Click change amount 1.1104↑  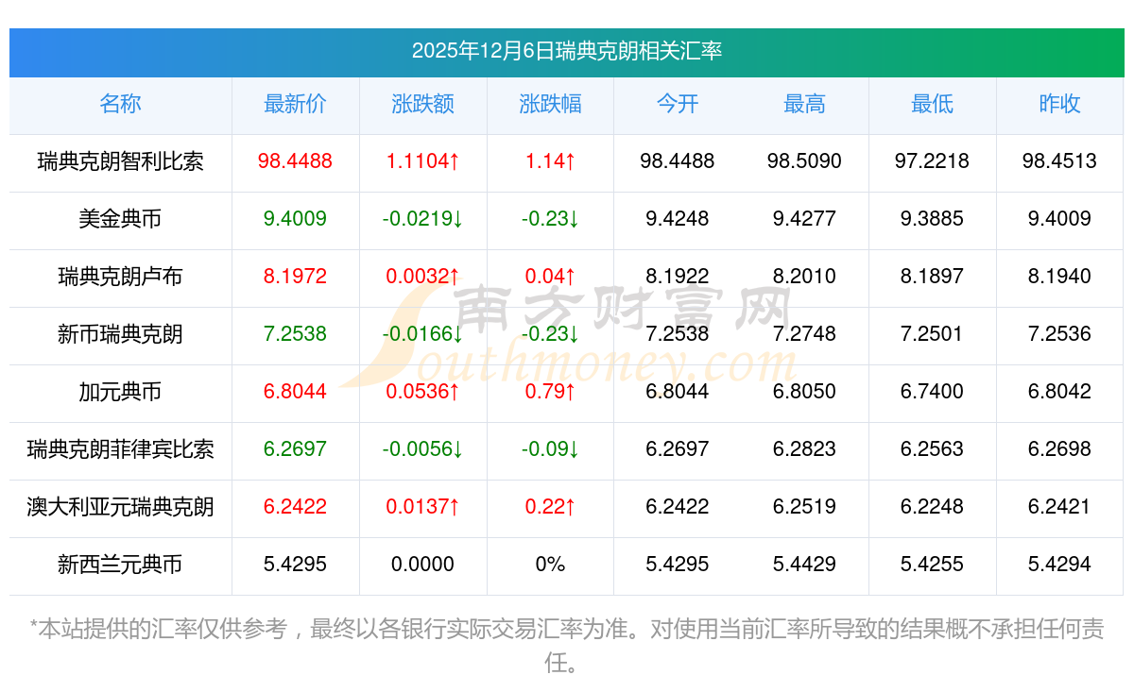point(422,161)
